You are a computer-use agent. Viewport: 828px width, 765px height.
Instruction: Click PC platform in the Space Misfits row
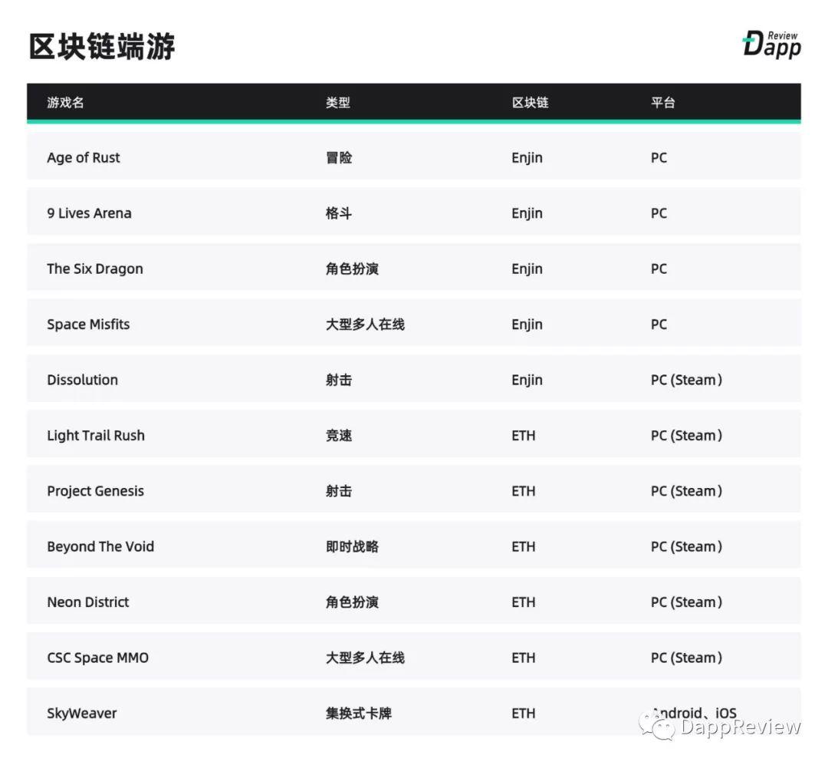[659, 325]
